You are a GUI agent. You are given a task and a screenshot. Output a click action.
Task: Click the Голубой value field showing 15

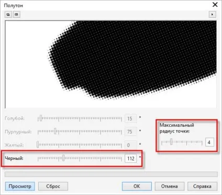click(131, 118)
